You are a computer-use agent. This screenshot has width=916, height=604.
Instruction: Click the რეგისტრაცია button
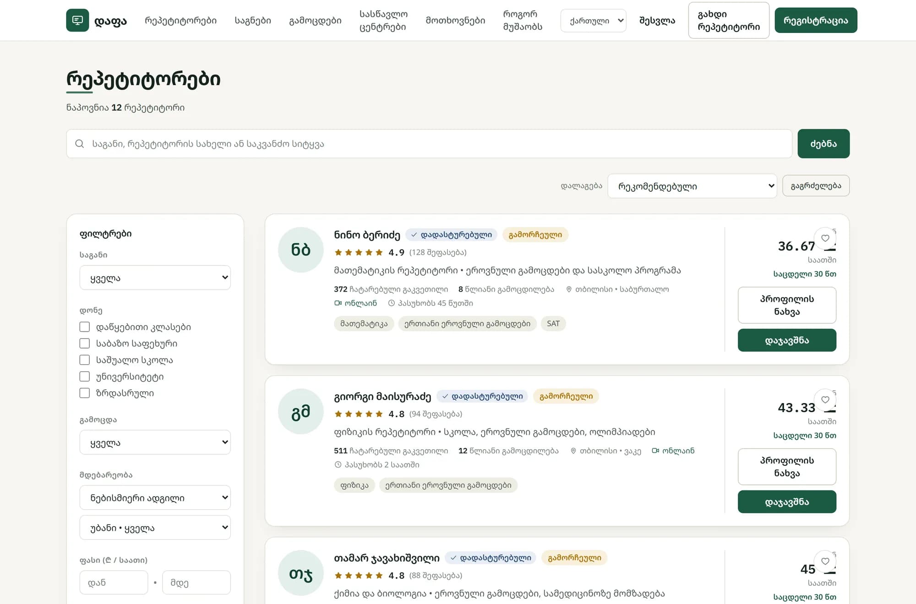click(x=816, y=21)
